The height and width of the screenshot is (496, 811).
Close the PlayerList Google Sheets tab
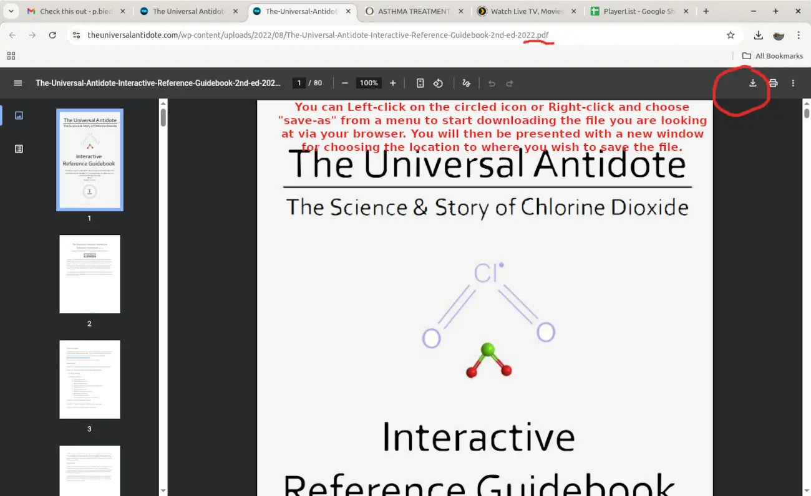pyautogui.click(x=686, y=11)
